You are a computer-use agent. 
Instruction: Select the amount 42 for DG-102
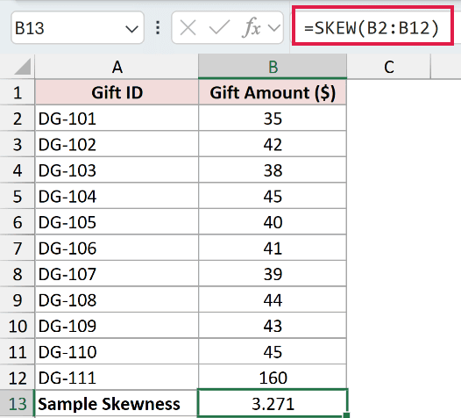(273, 144)
